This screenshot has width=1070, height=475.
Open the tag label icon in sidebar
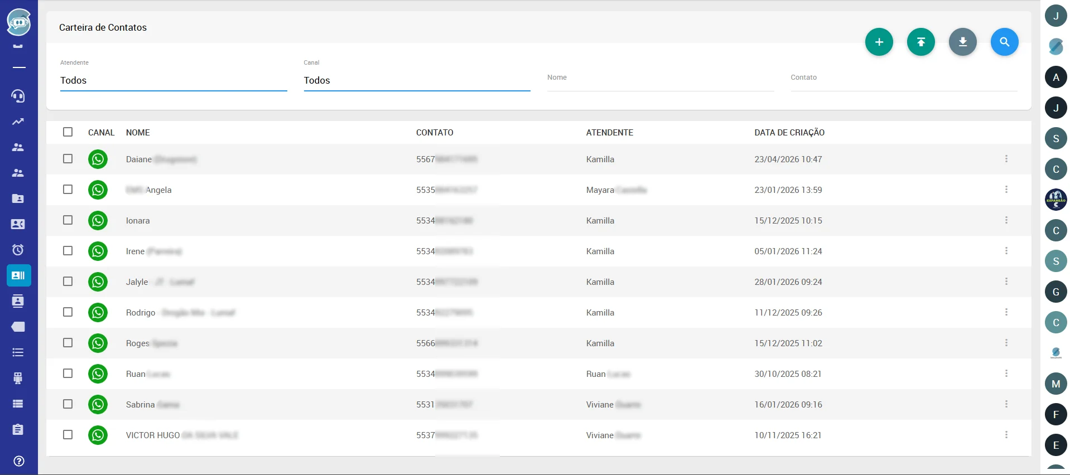click(18, 327)
